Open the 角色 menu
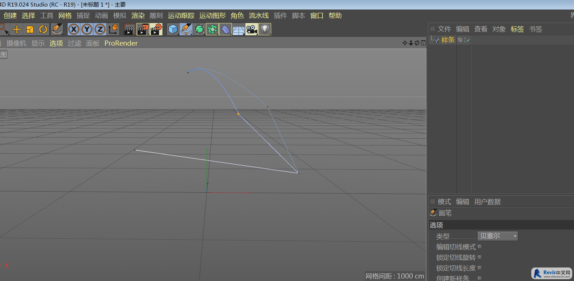The image size is (574, 281). (x=237, y=16)
